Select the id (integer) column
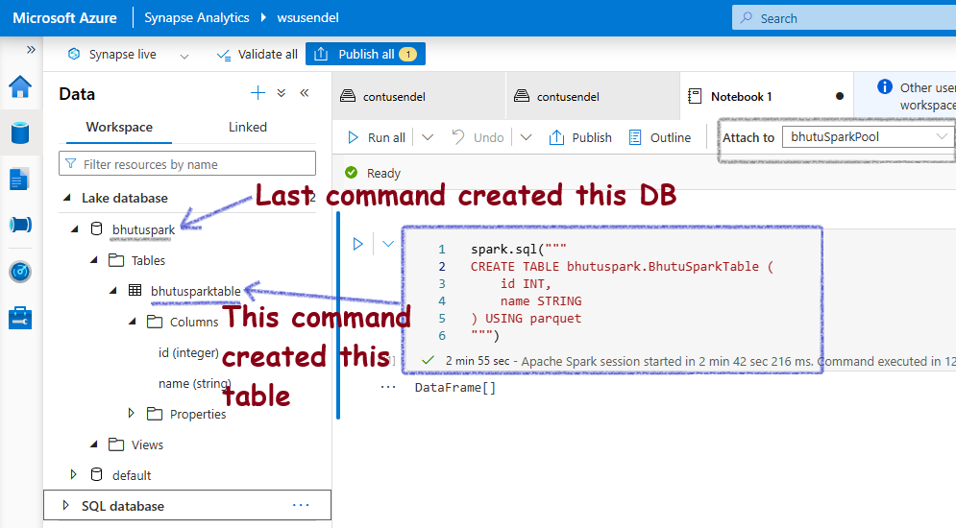Screen dimensions: 956x528 tap(188, 352)
